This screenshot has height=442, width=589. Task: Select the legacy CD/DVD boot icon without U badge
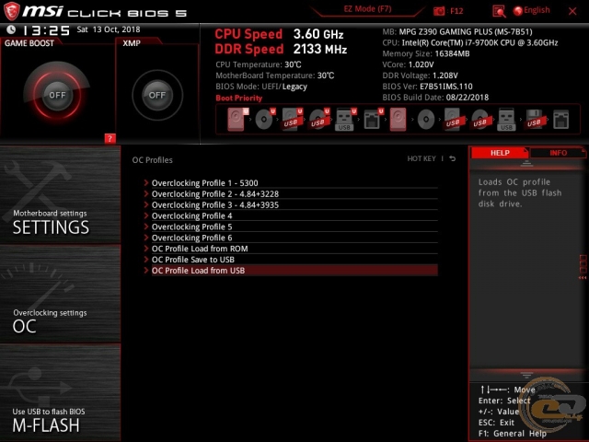pyautogui.click(x=425, y=120)
